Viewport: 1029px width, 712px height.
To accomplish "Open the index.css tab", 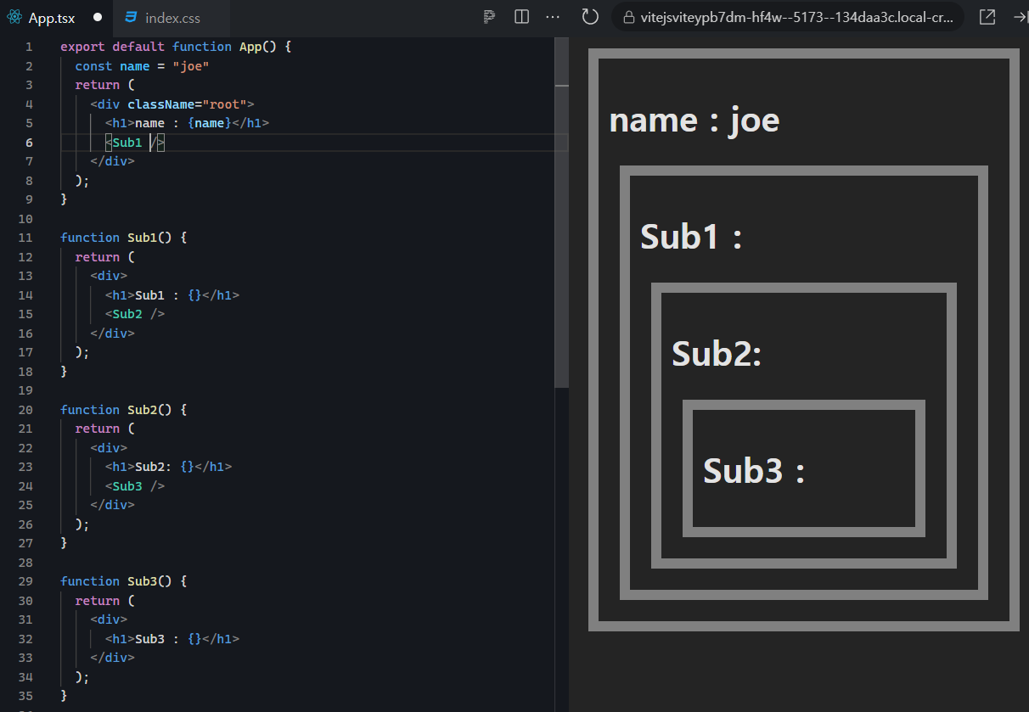I will (172, 17).
